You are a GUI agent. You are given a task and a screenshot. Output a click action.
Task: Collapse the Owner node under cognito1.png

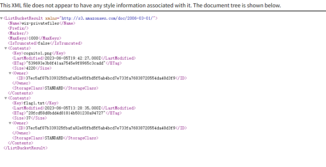pyautogui.click(x=10, y=73)
